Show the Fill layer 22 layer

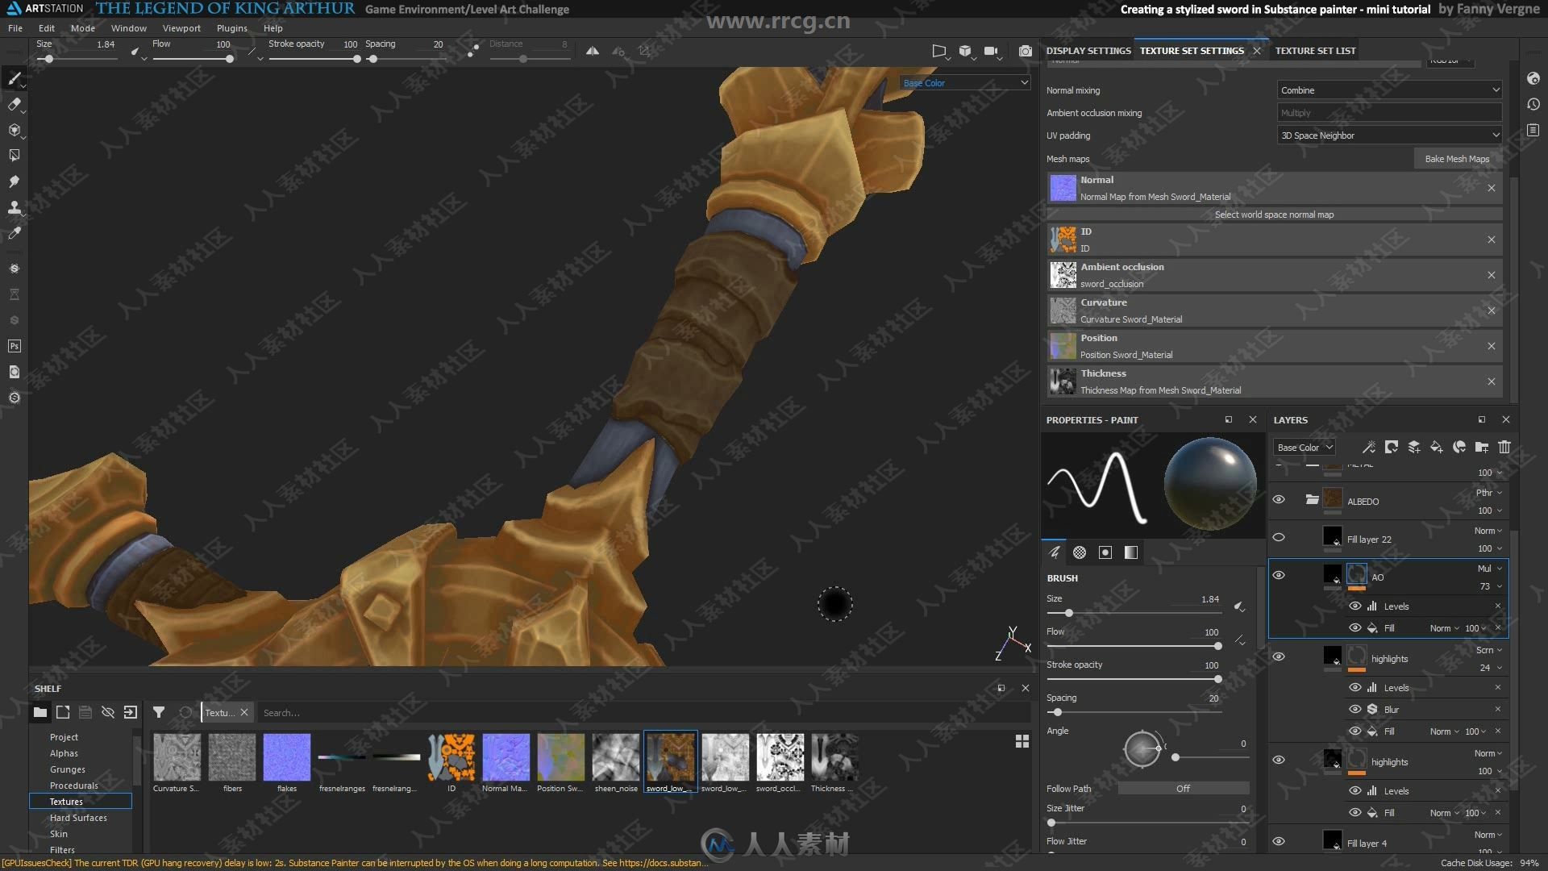(1279, 538)
